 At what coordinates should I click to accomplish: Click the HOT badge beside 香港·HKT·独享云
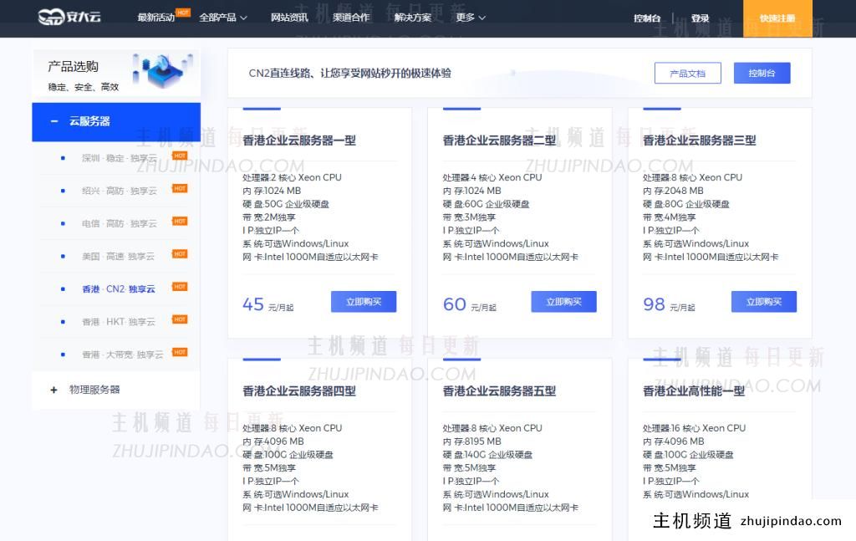180,319
